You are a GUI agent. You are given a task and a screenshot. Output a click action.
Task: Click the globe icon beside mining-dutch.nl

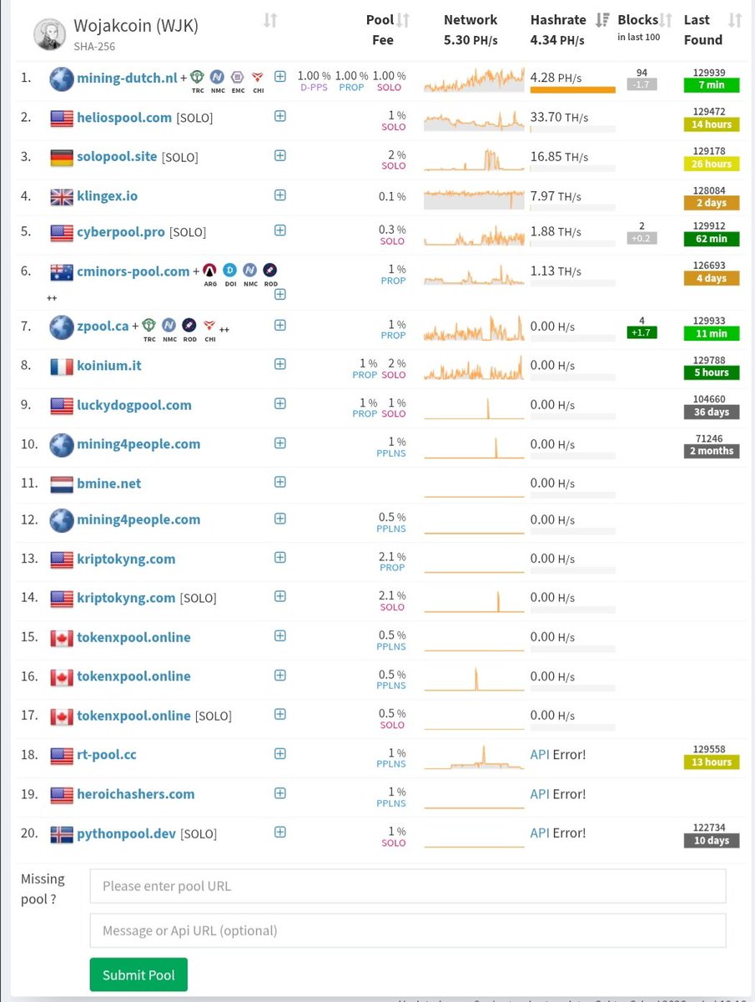pos(62,79)
